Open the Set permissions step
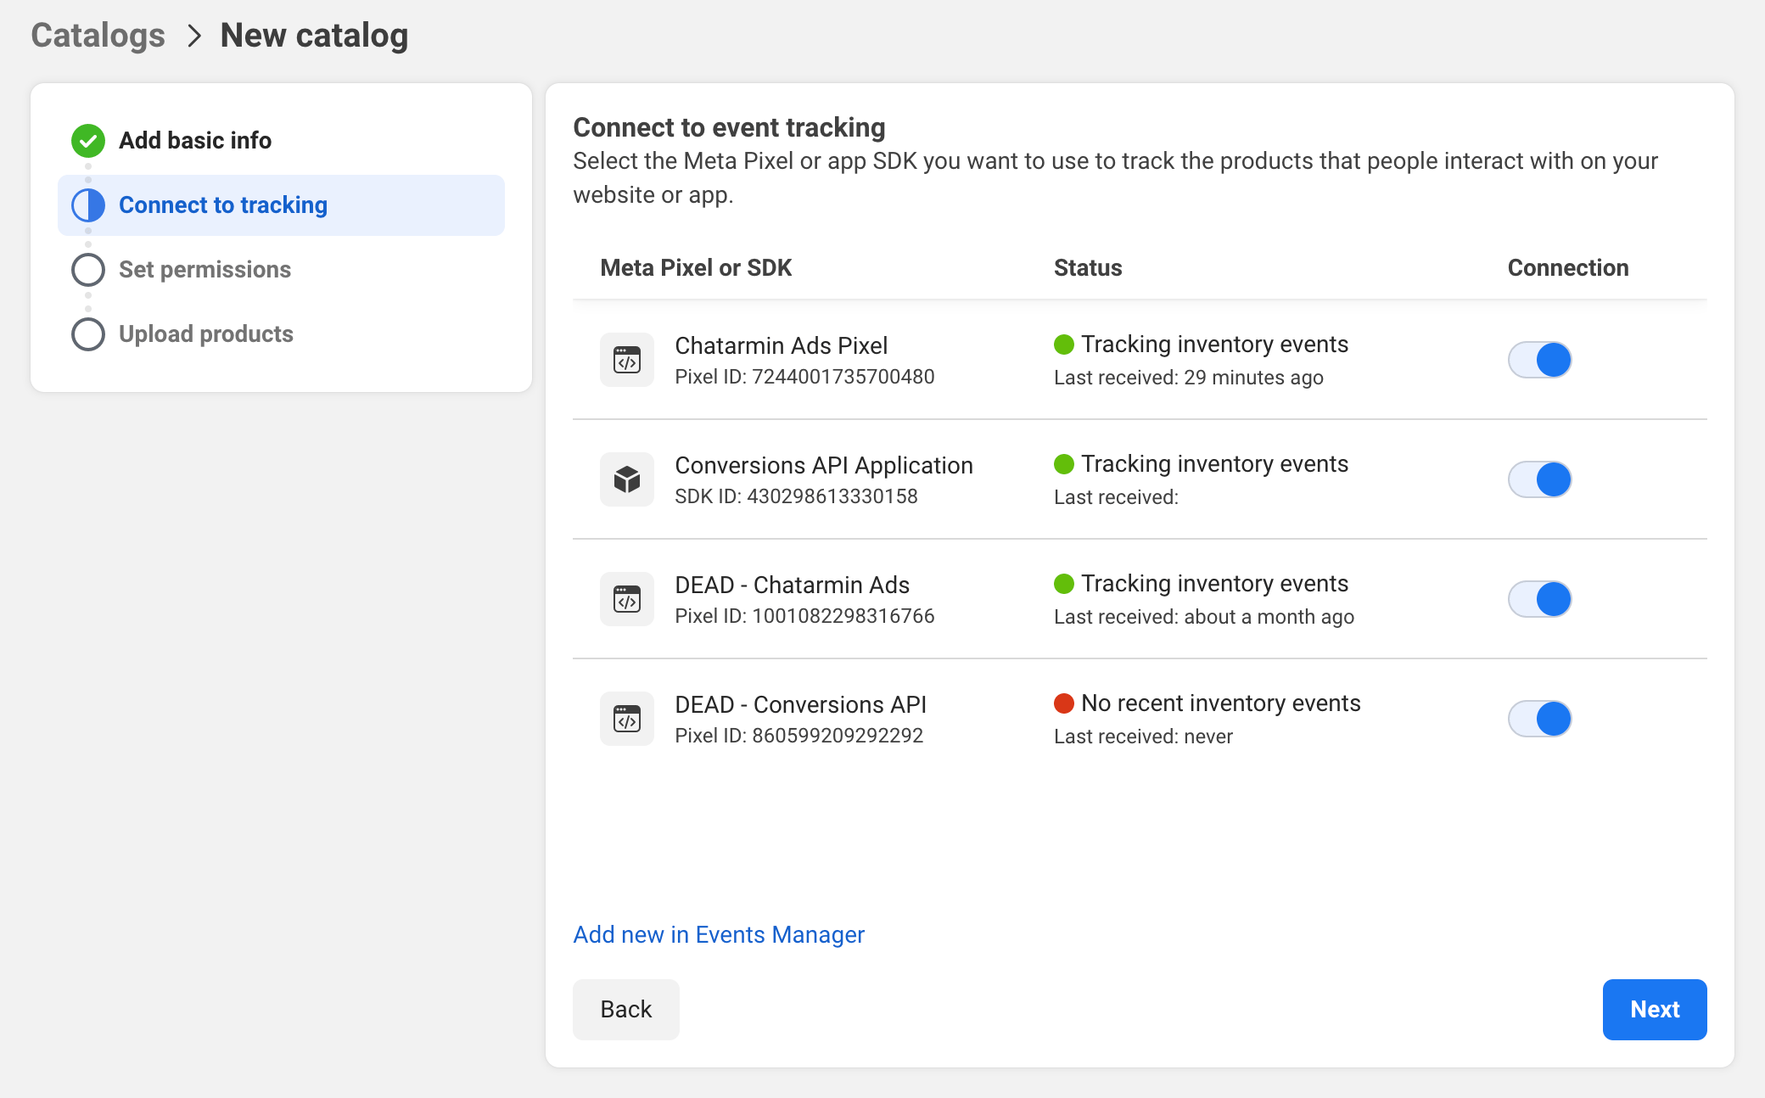This screenshot has width=1765, height=1098. (x=281, y=270)
